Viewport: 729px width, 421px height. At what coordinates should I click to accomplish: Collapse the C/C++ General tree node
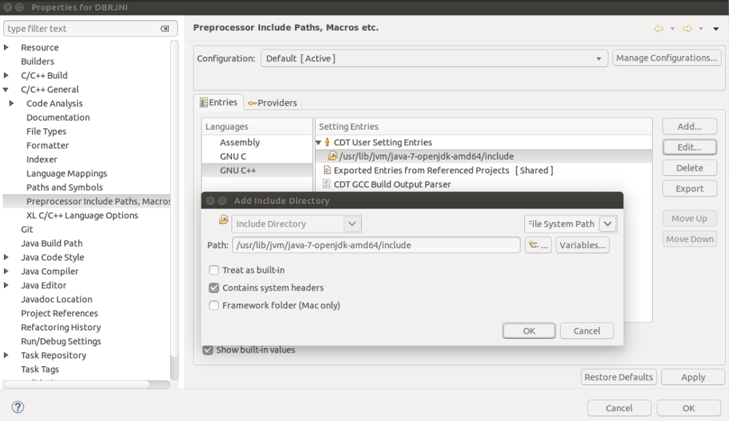point(7,90)
